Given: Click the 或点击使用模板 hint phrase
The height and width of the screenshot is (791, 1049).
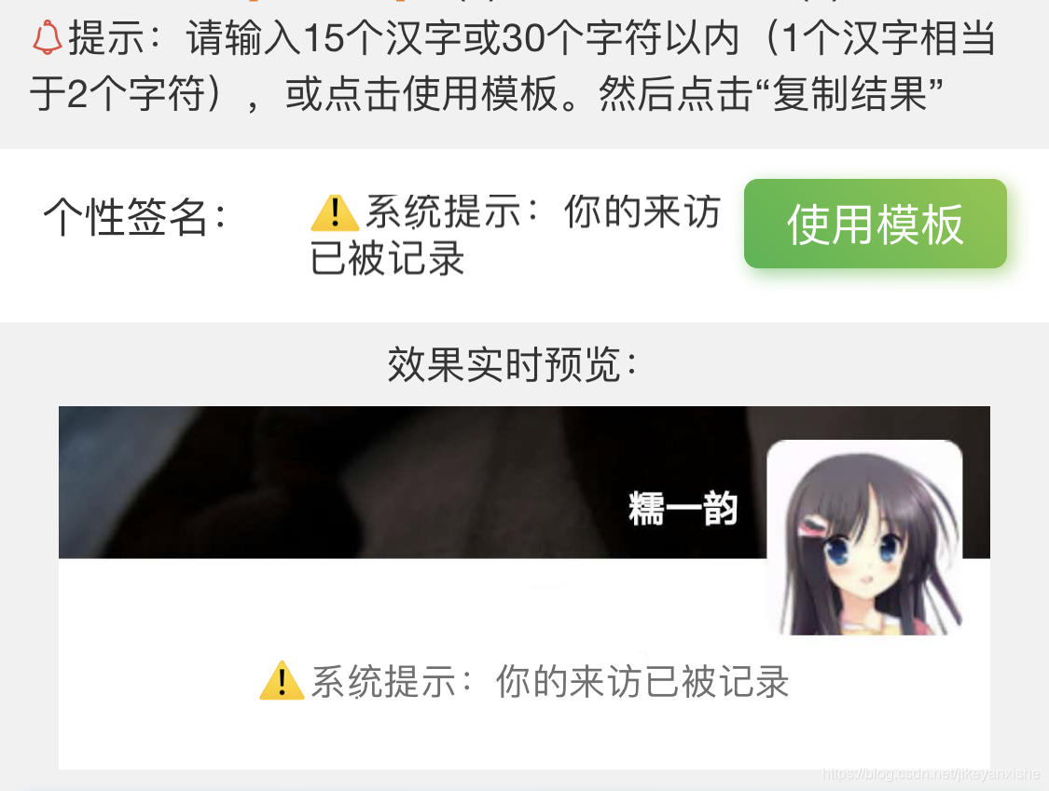Looking at the screenshot, I should point(421,93).
